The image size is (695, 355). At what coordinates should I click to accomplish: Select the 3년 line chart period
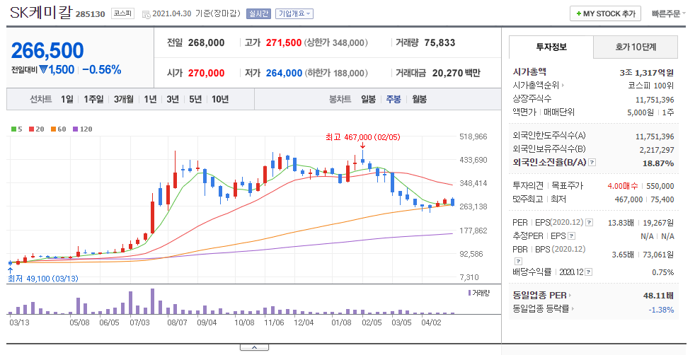coord(173,99)
